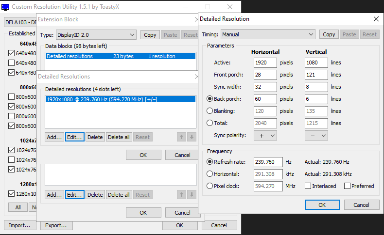Click Cancel in the Detailed Resolutions dialog
384x235 pixels.
click(182, 155)
